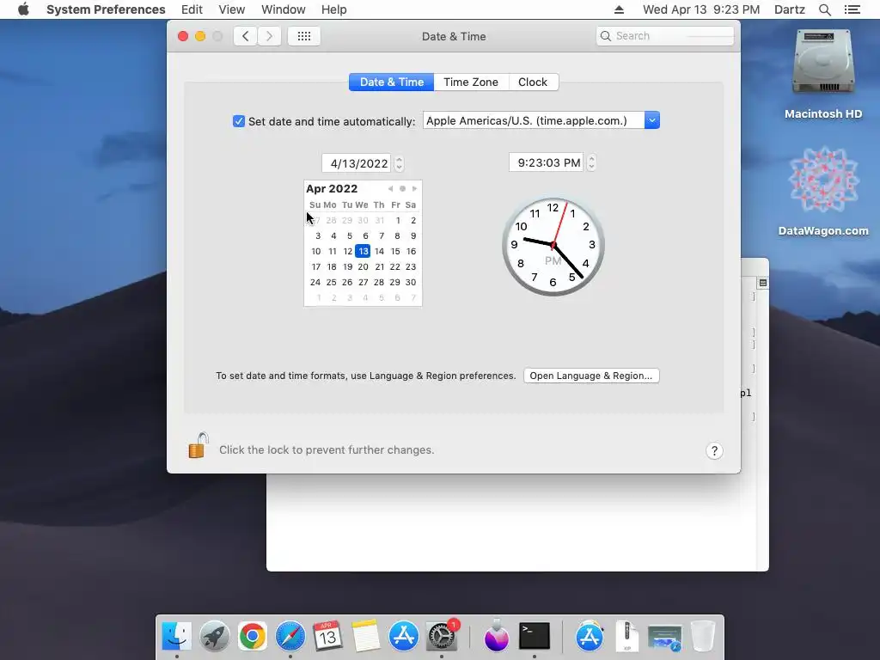Click the open padlock icon
880x660 pixels.
pos(198,446)
